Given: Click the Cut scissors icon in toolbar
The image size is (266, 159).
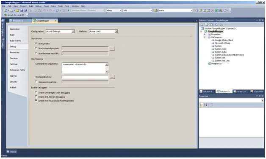Looking at the screenshot, I should [x=31, y=11].
